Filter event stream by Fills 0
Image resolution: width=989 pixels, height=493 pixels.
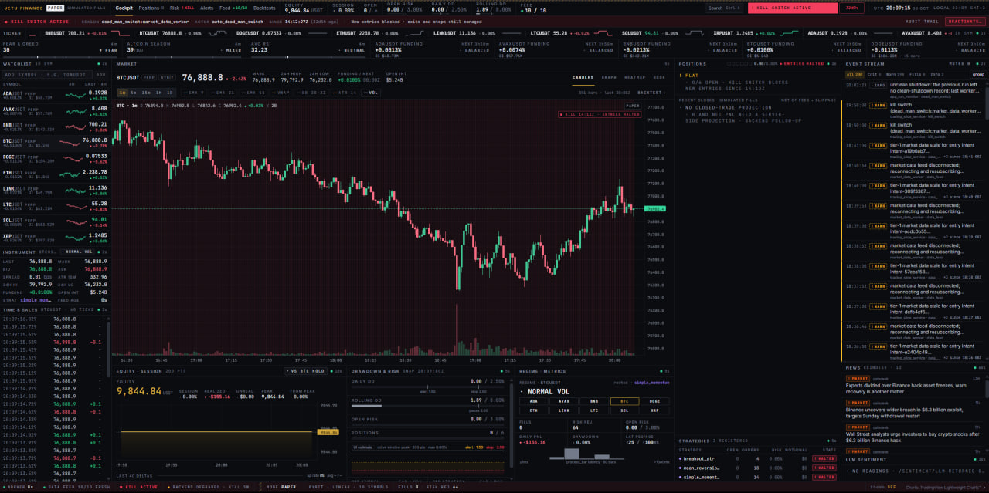tap(916, 74)
